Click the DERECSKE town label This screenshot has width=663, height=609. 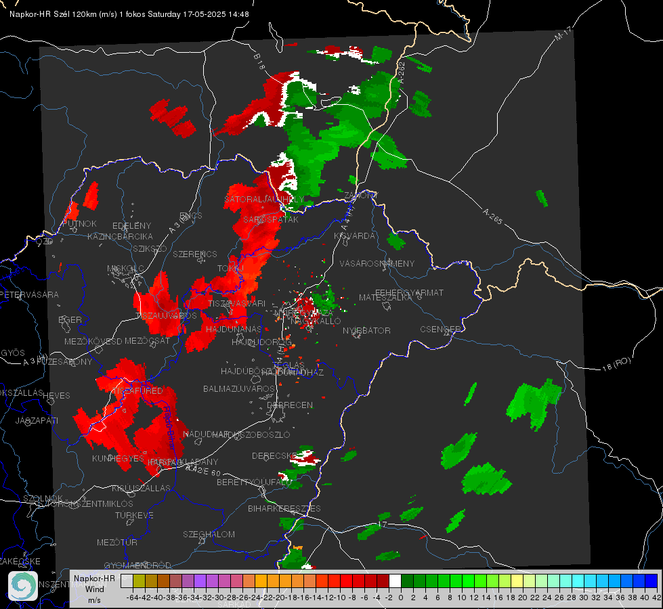tap(274, 456)
